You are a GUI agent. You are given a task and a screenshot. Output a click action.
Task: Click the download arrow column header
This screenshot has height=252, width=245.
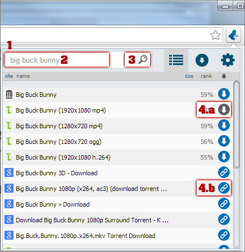pos(224,76)
